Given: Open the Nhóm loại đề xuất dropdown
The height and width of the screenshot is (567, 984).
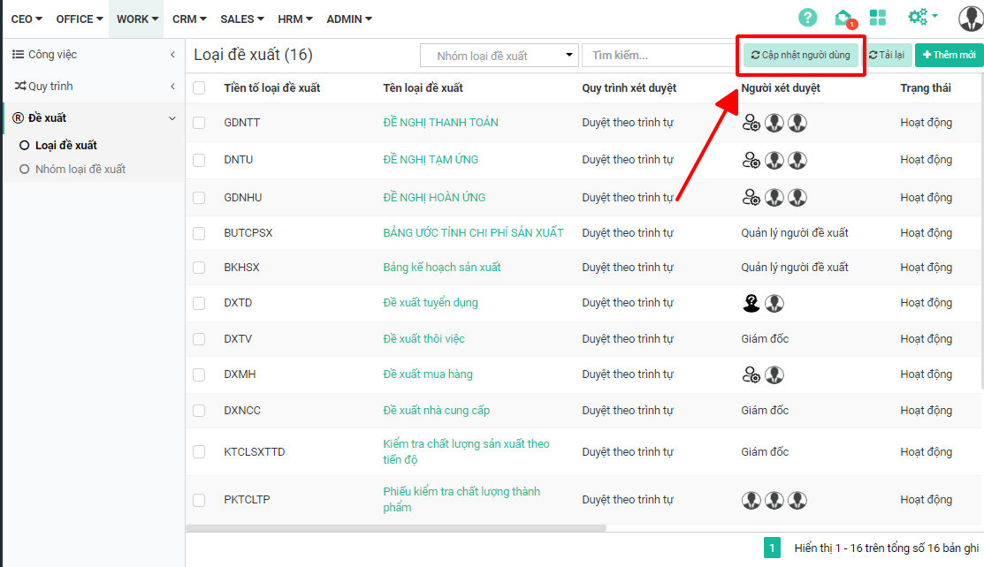Looking at the screenshot, I should [x=499, y=56].
